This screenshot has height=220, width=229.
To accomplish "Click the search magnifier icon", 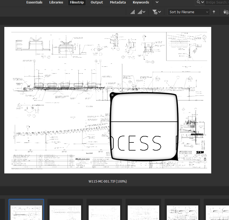I will pos(198,2).
